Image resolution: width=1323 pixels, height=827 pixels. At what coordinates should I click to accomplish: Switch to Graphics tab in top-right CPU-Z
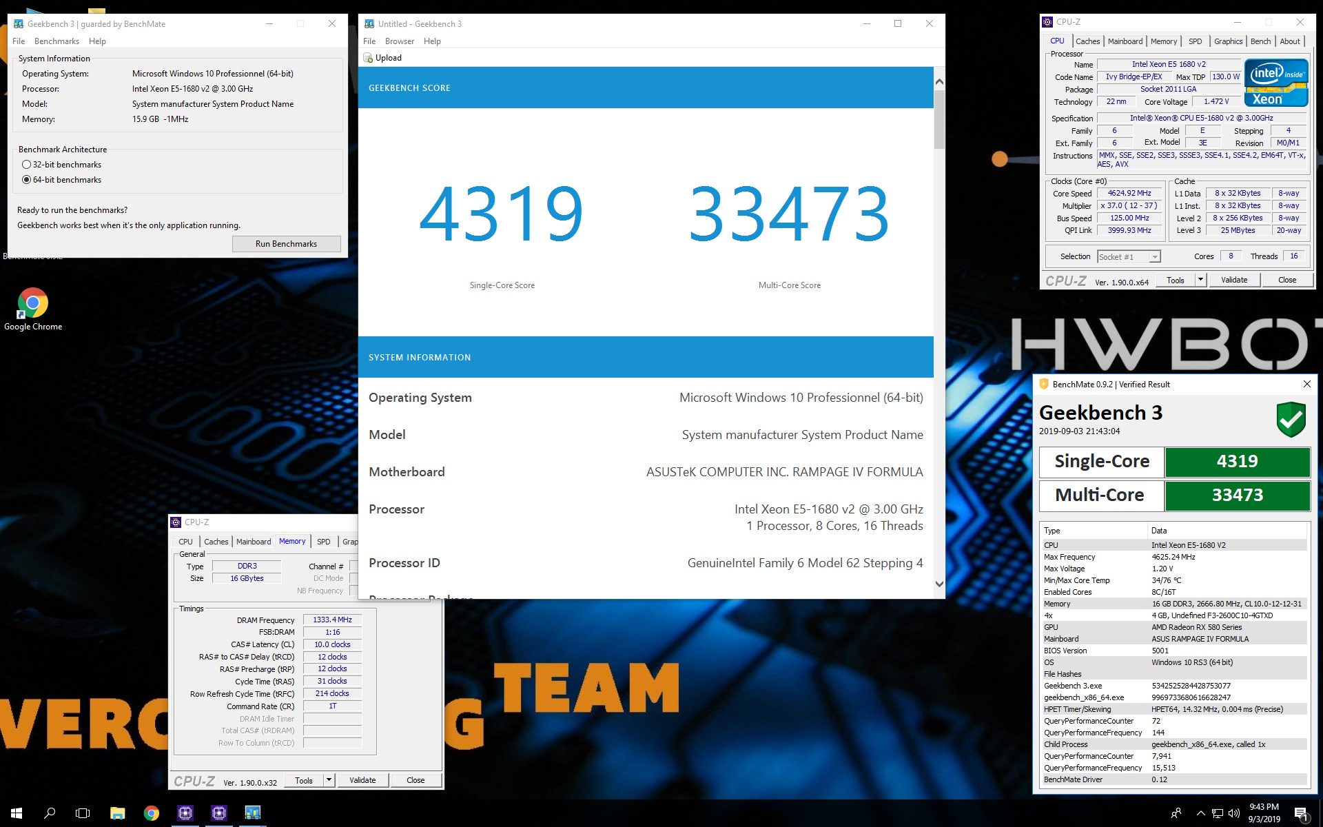tap(1228, 41)
